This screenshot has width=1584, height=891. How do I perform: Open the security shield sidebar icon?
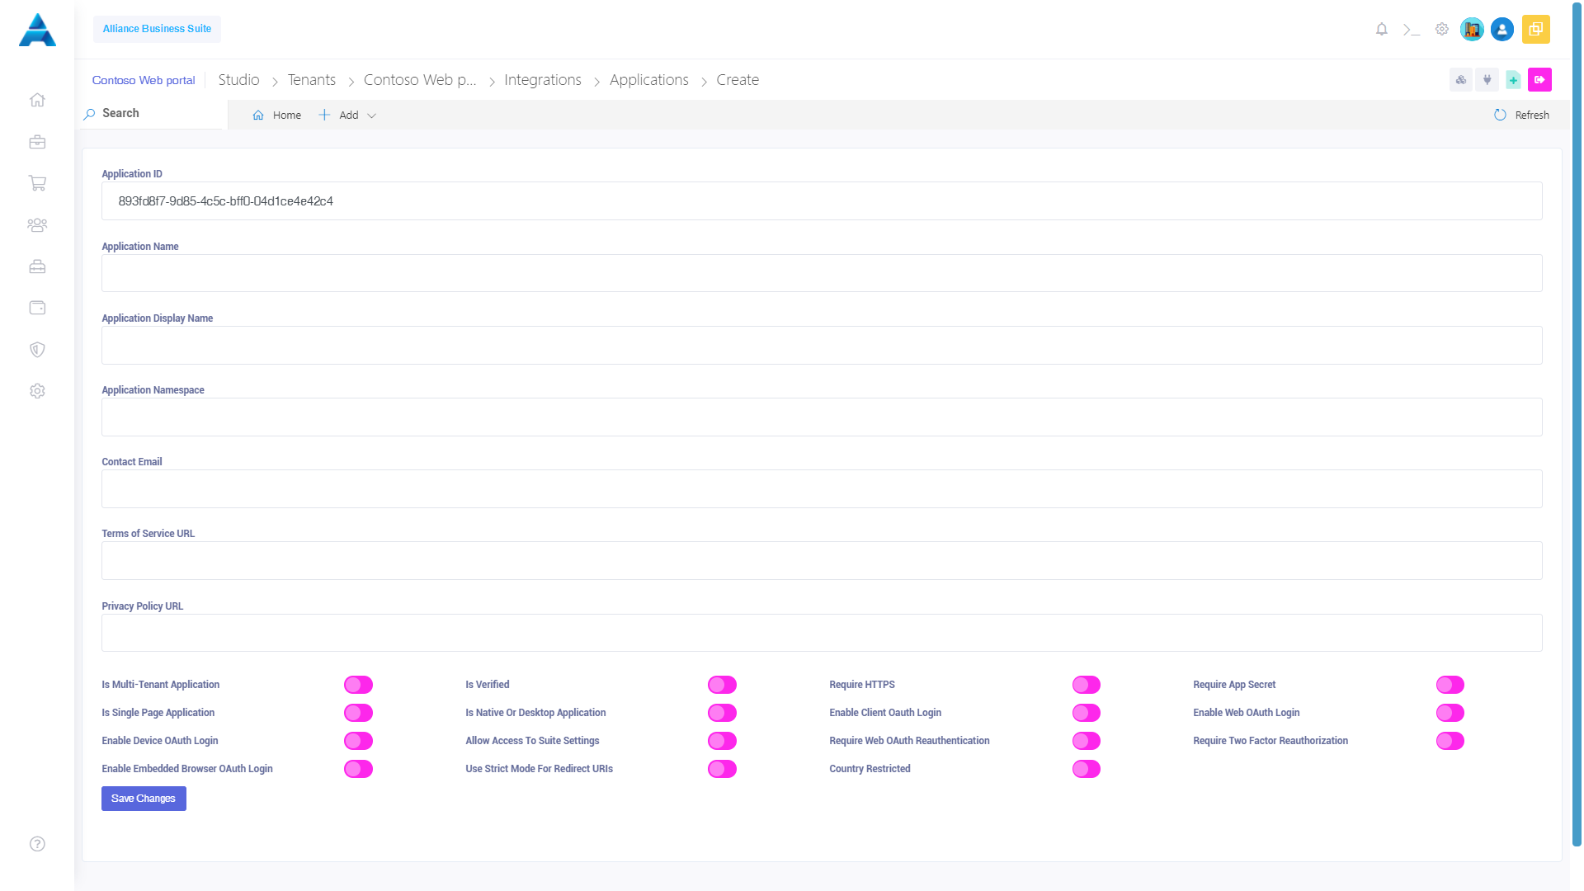click(37, 350)
